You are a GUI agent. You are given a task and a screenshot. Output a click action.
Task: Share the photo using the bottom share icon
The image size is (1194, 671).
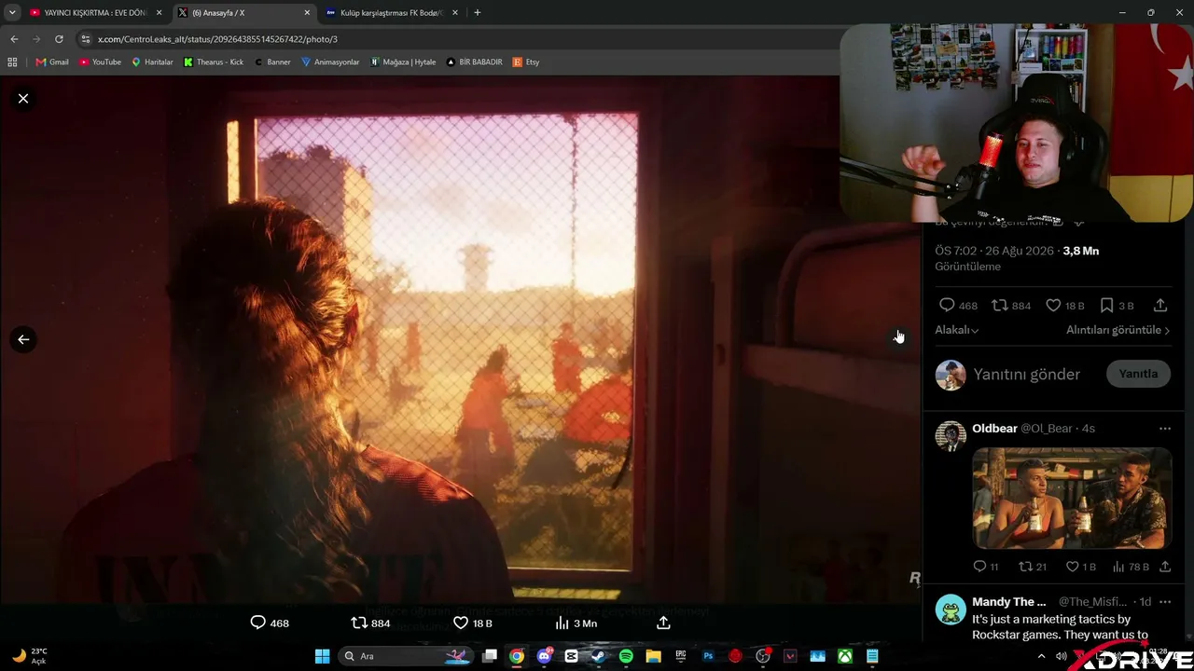point(663,623)
